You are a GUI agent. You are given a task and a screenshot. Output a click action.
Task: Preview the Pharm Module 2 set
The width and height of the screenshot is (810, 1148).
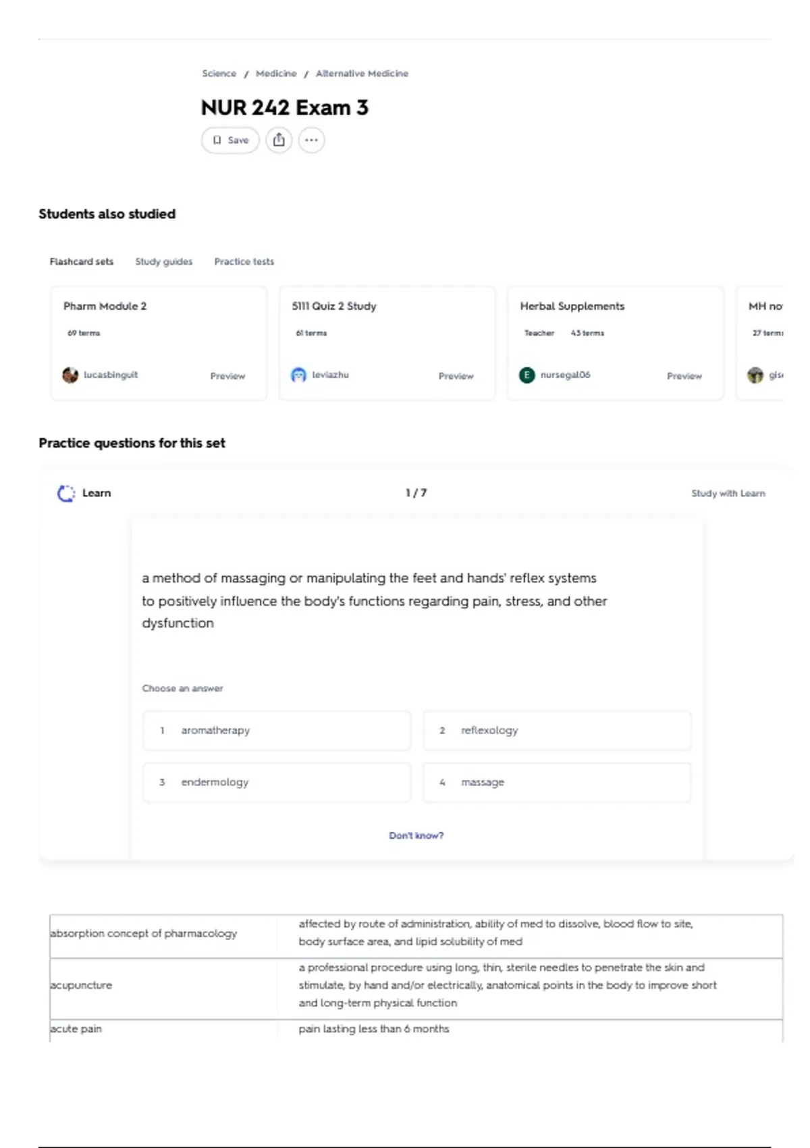[227, 376]
